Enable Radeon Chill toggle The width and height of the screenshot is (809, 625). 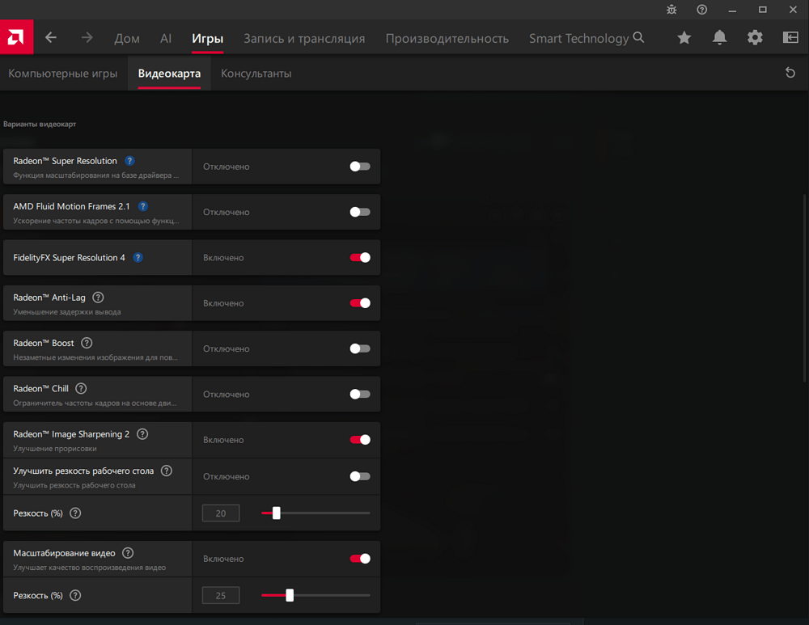click(x=360, y=394)
